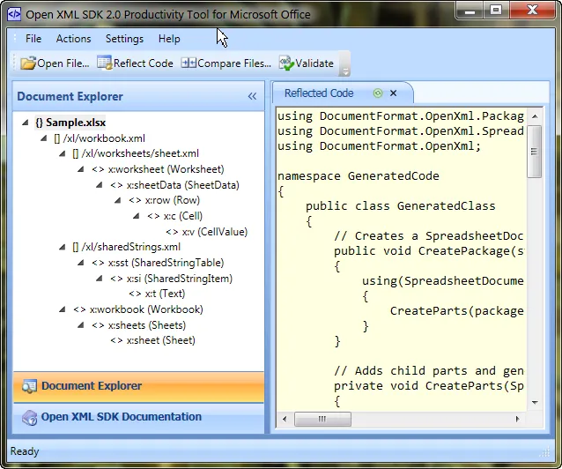Image resolution: width=562 pixels, height=469 pixels.
Task: Click the Compare Files toolbar icon
Action: pos(189,63)
